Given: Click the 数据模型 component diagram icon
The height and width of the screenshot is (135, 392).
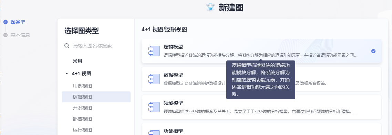Looking at the screenshot, I should click(x=154, y=79).
